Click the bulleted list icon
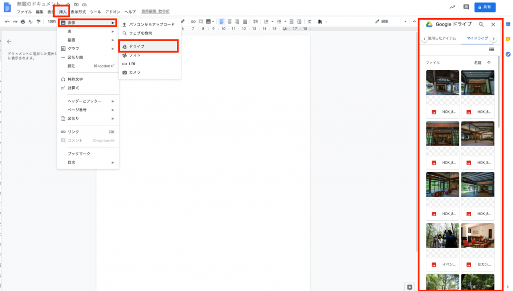 279,22
